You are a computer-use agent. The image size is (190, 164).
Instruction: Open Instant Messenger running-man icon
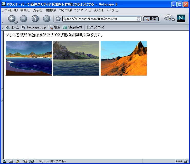[18, 161]
